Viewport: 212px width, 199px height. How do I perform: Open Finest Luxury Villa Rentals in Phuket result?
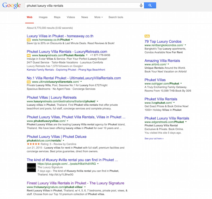pyautogui.click(x=76, y=183)
